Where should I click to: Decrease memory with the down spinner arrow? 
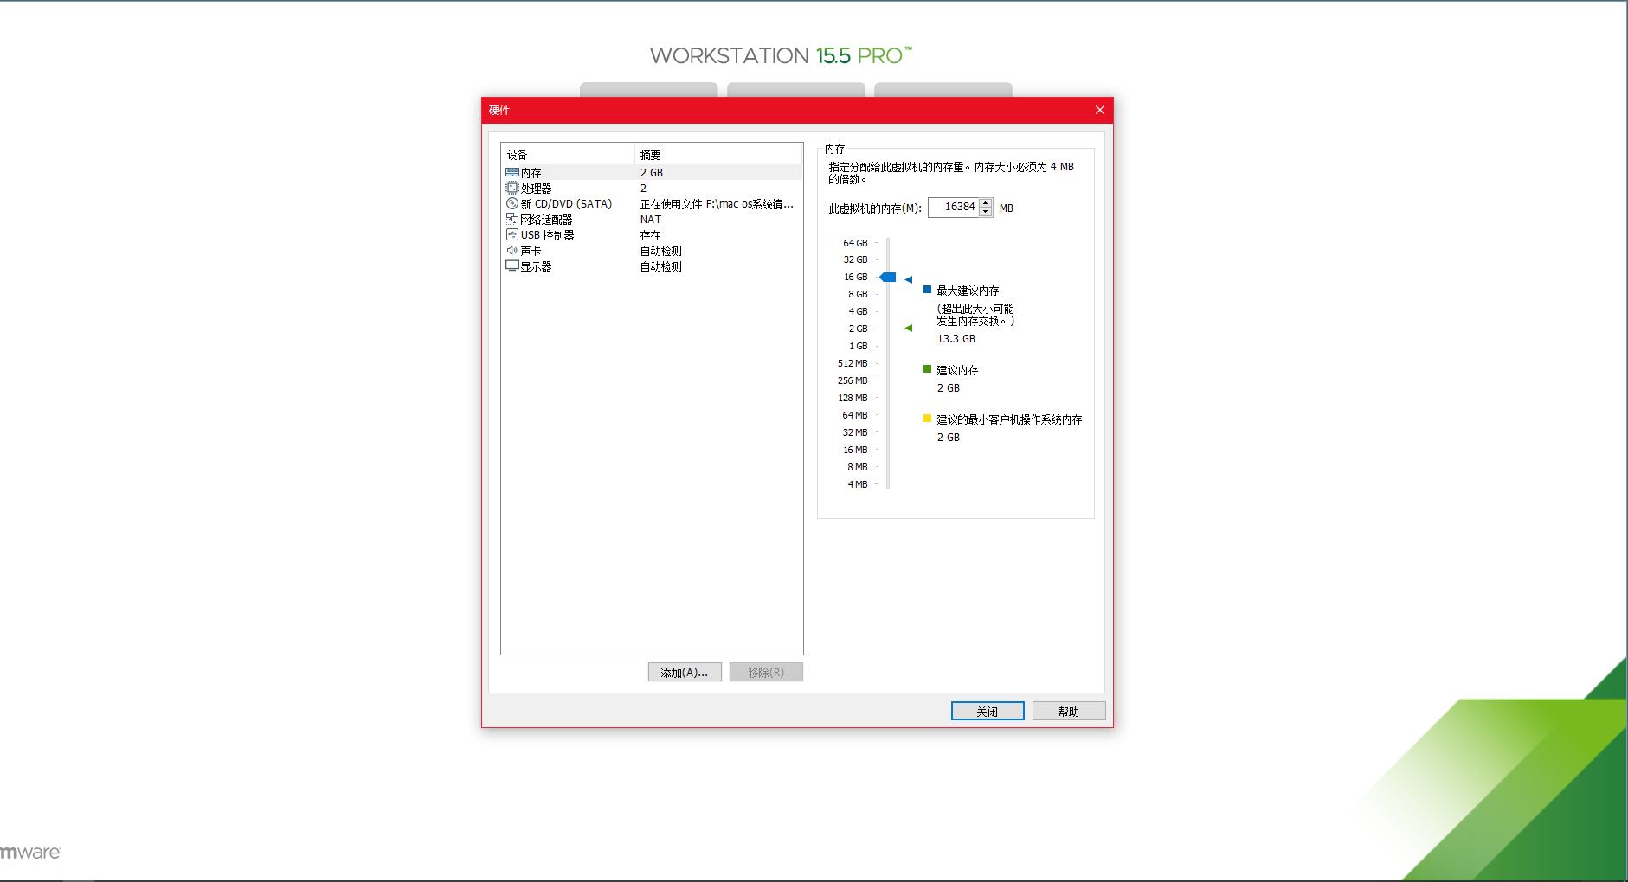pos(986,212)
